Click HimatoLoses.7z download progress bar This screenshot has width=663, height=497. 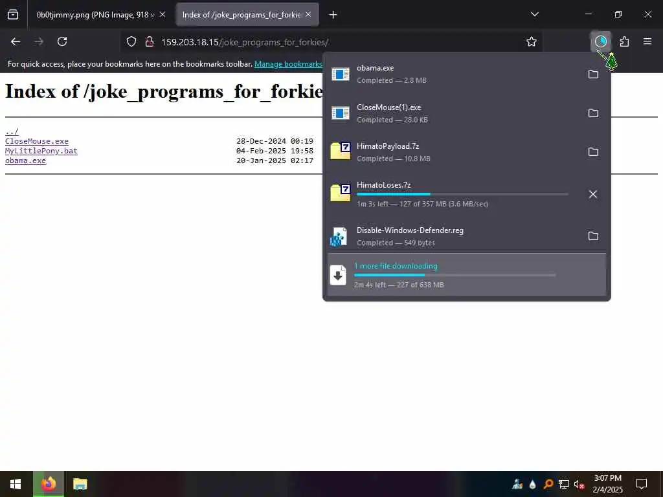[462, 194]
